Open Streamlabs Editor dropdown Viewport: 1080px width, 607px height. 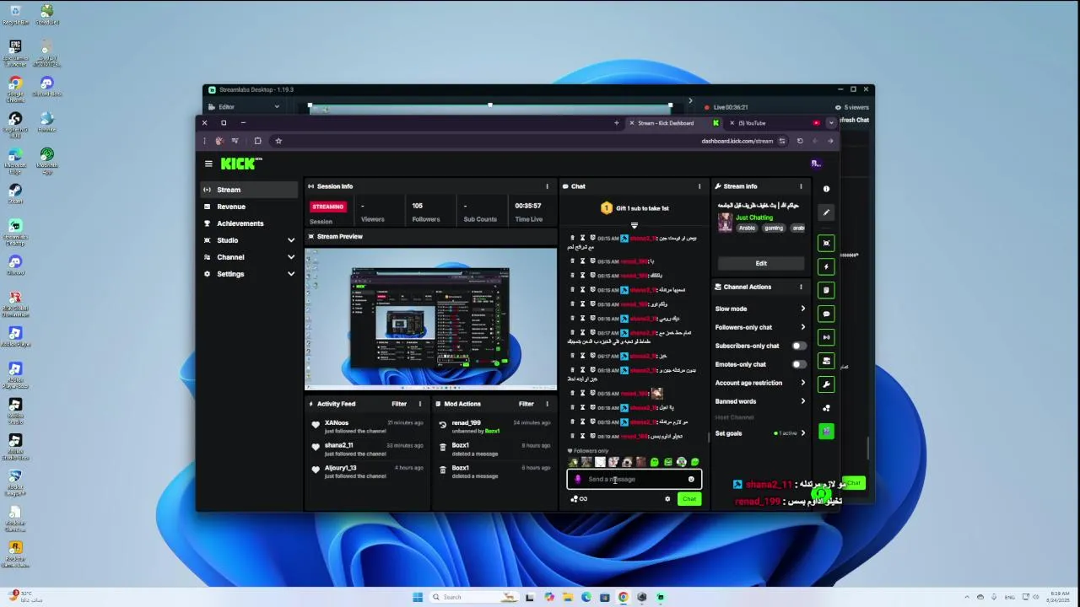click(x=244, y=107)
